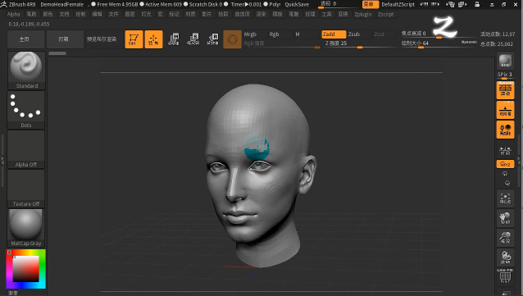
Task: Click the female head model in canvas
Action: click(260, 175)
